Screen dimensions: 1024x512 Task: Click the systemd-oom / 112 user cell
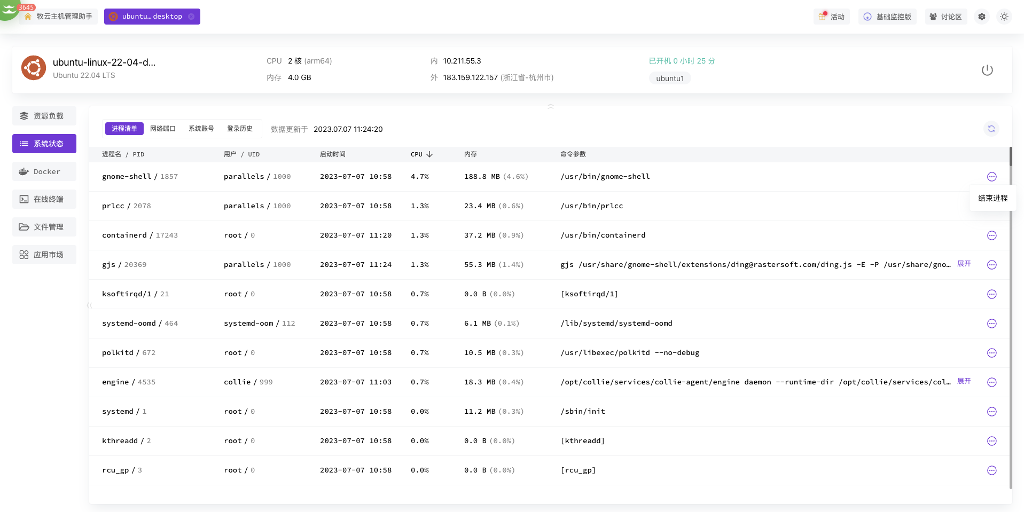click(260, 324)
